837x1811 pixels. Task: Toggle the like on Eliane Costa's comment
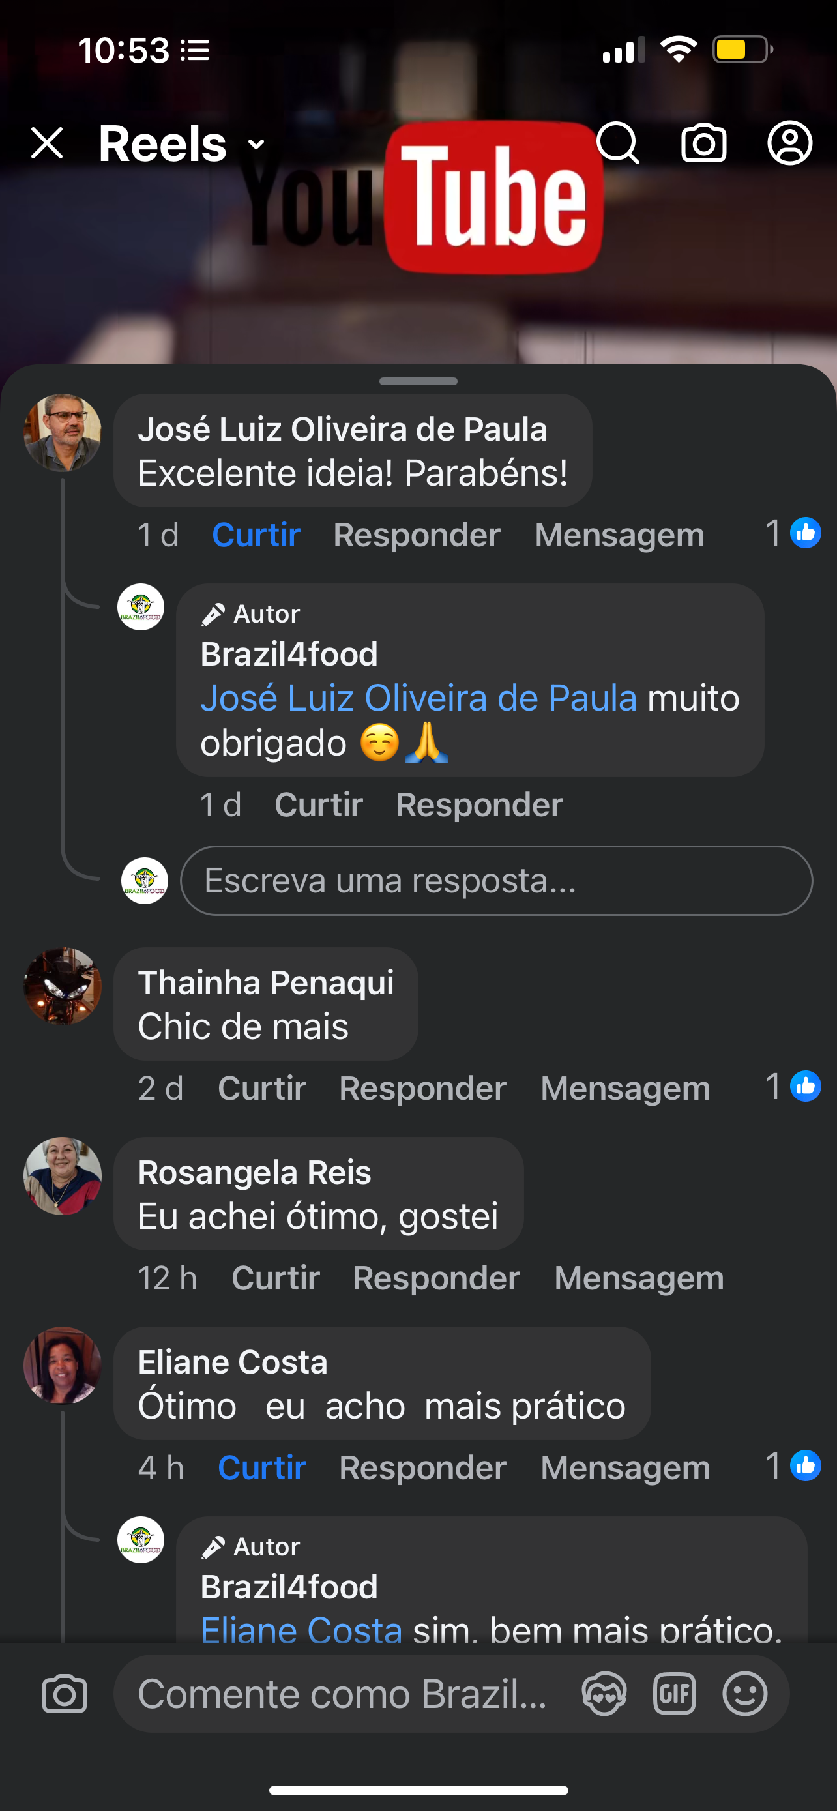(x=261, y=1468)
